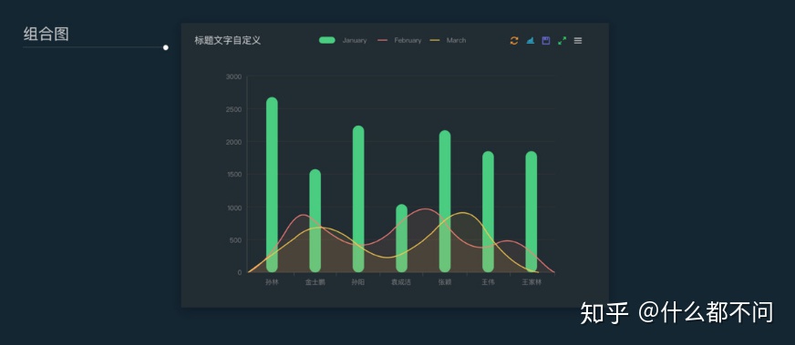The image size is (795, 345).
Task: Click the green bar for 张颖
Action: (445, 201)
